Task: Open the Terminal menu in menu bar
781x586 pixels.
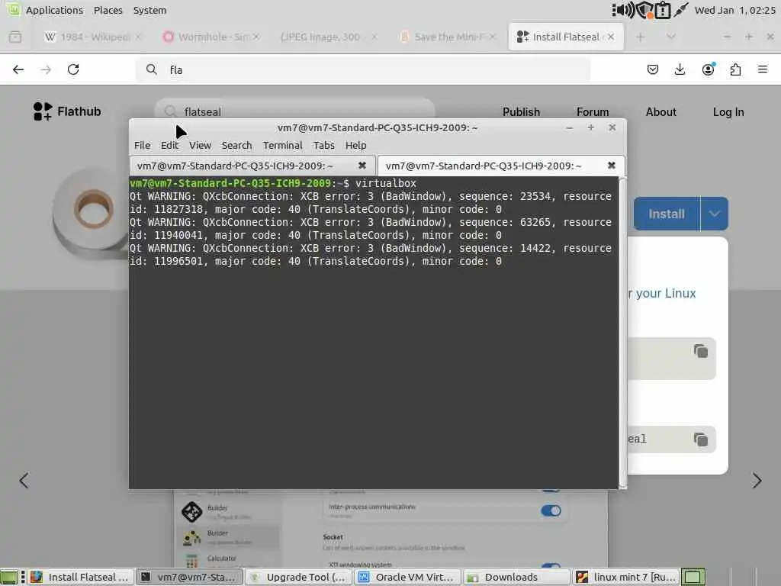Action: pos(282,145)
